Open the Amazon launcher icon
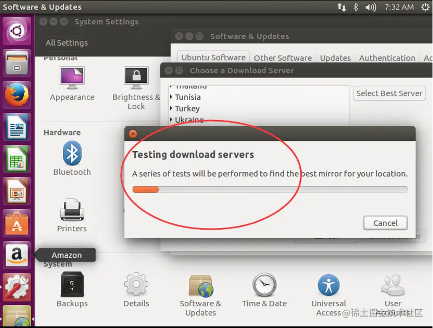 pos(17,255)
